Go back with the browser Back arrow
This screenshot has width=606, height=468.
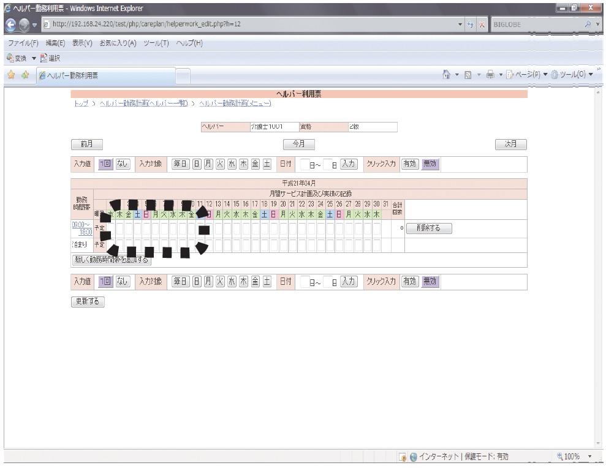point(10,25)
